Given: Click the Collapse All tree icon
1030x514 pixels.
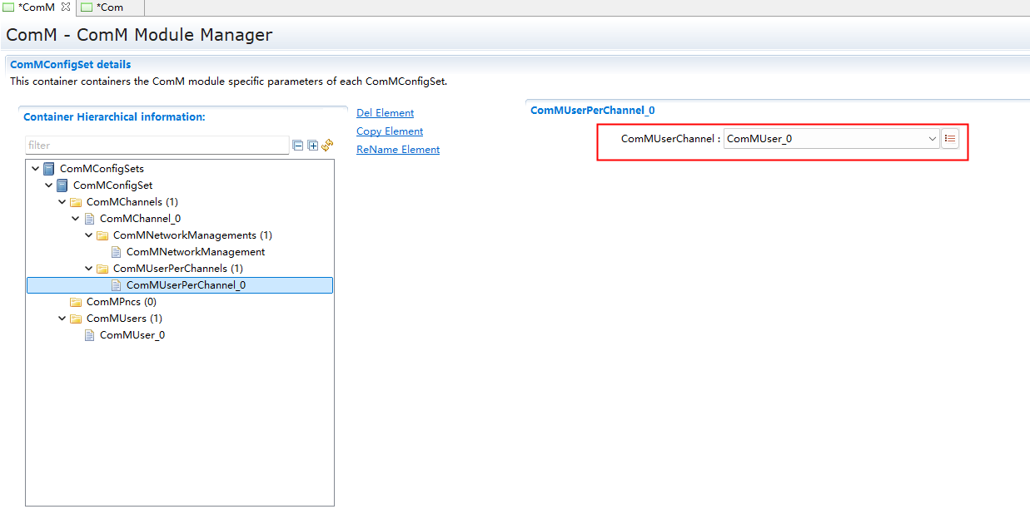Looking at the screenshot, I should point(298,146).
